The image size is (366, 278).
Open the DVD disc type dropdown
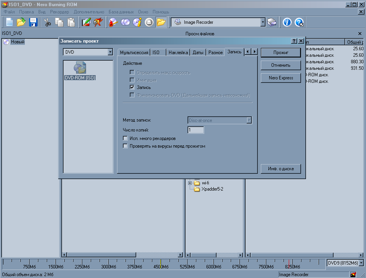coord(110,52)
